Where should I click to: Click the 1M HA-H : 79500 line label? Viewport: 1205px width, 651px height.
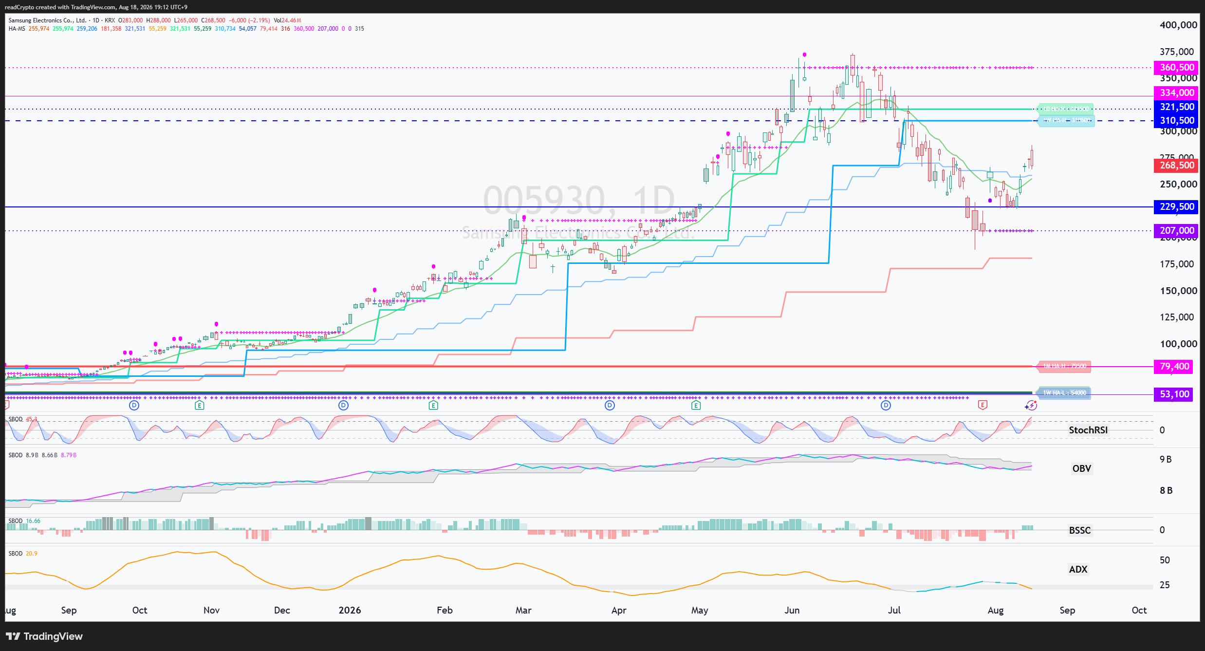click(x=1064, y=366)
